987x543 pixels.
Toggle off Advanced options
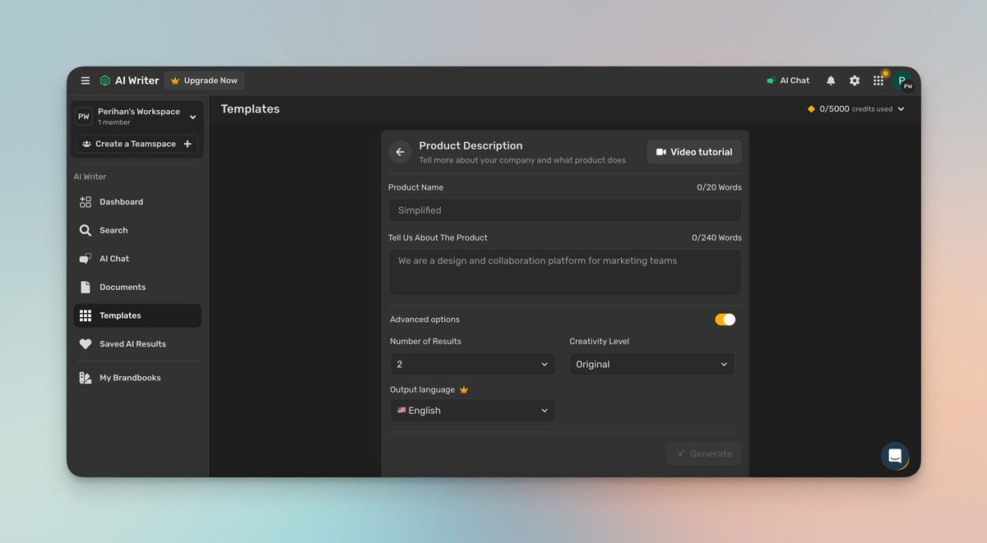pos(725,319)
